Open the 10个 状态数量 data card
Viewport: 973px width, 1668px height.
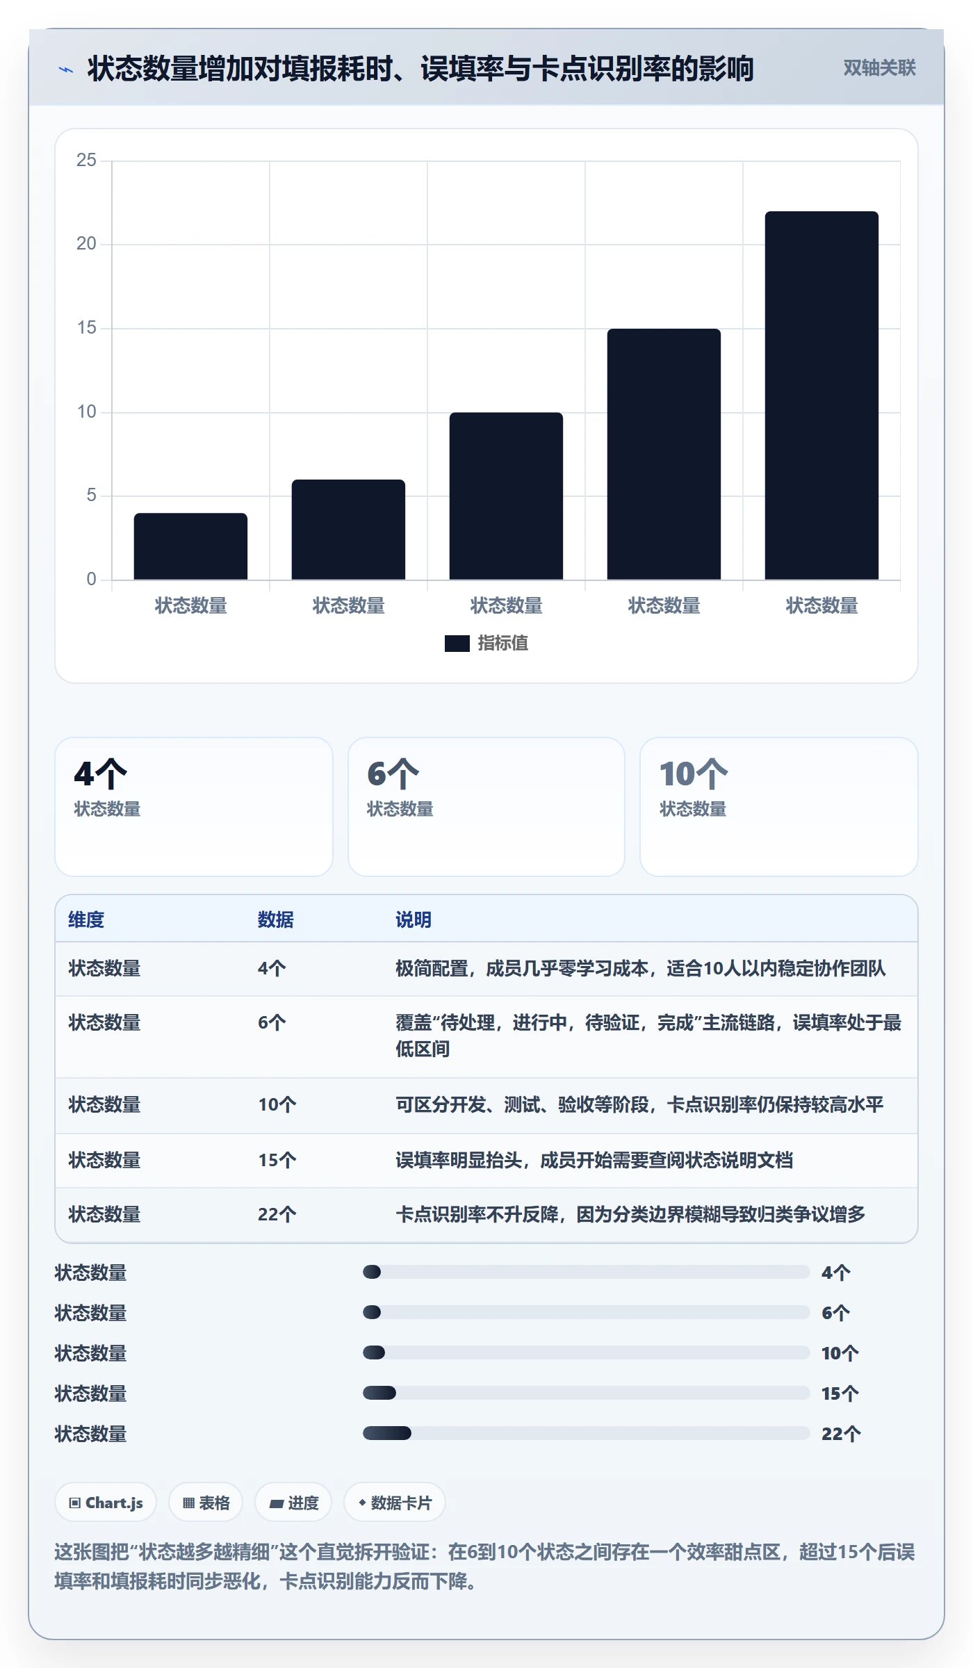coord(778,806)
